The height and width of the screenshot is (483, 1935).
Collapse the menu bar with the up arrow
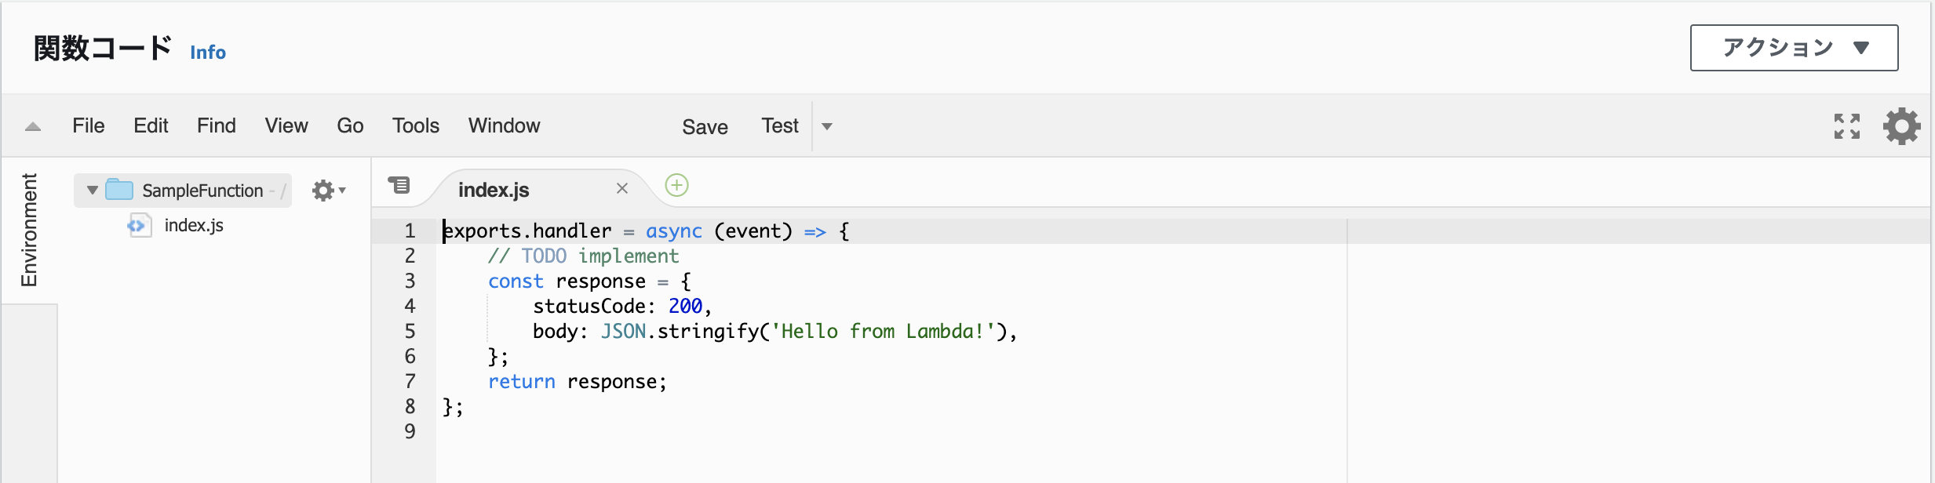(33, 126)
